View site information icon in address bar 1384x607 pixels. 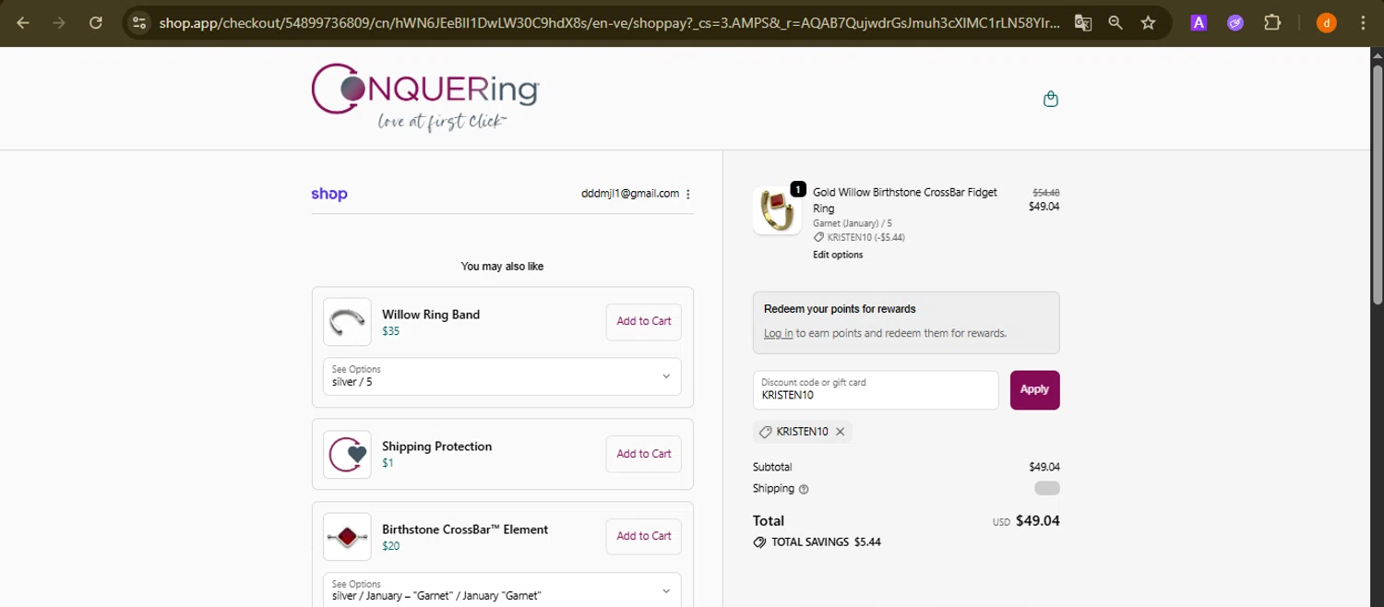tap(139, 23)
